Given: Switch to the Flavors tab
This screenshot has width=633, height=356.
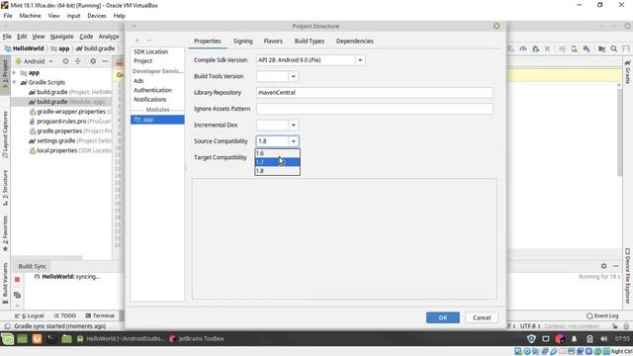Looking at the screenshot, I should point(273,42).
